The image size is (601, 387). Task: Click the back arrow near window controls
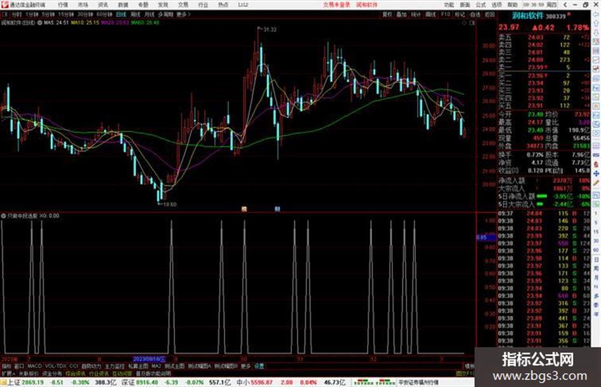click(566, 5)
